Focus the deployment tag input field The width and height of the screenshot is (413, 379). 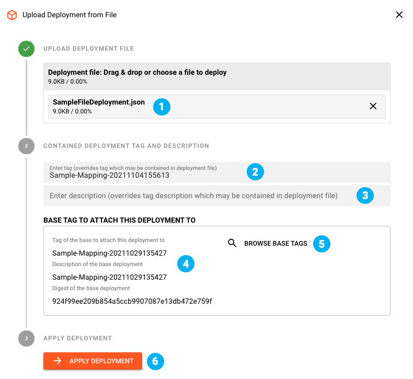(146, 175)
